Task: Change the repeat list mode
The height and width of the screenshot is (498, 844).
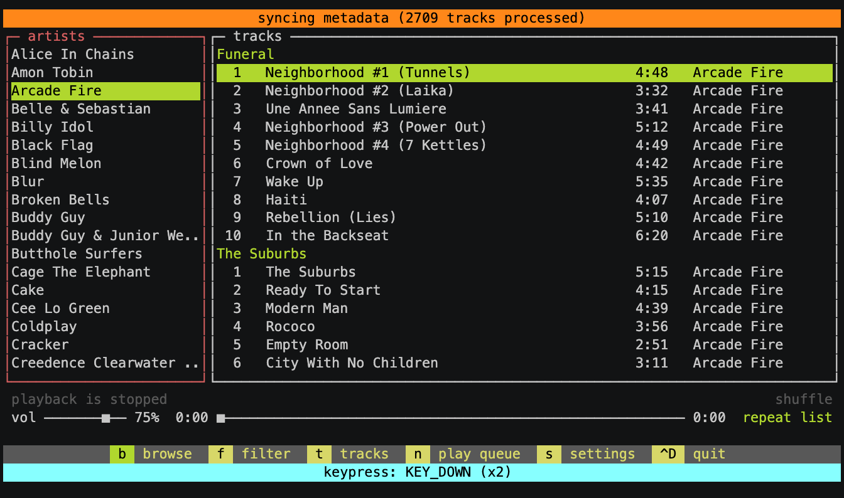Action: tap(787, 417)
